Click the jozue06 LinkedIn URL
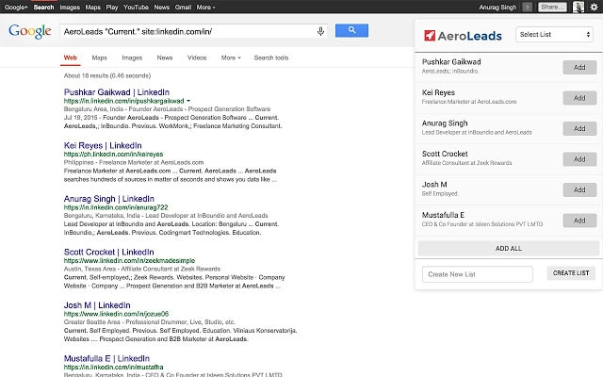Image resolution: width=603 pixels, height=377 pixels. click(x=116, y=314)
